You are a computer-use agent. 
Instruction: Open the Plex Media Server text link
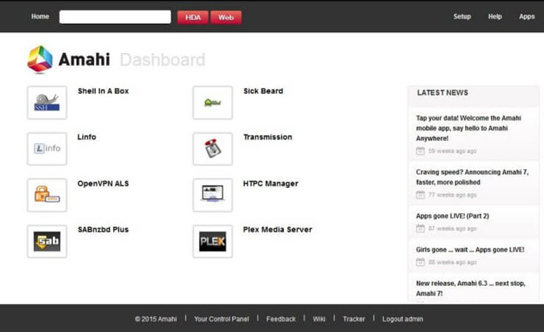click(x=277, y=229)
